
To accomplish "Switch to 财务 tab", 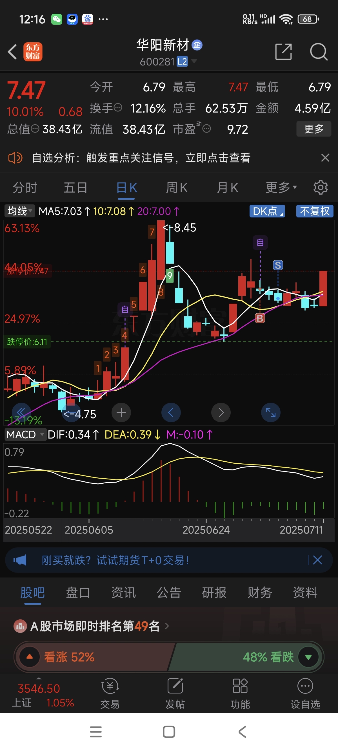I will (260, 593).
